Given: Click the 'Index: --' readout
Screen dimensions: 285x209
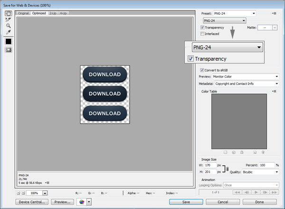Looking at the screenshot, I should [x=172, y=193].
